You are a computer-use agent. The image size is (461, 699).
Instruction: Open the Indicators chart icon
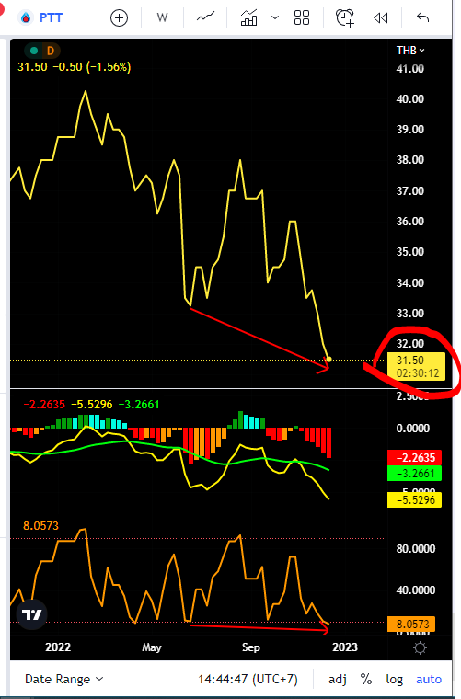point(248,17)
